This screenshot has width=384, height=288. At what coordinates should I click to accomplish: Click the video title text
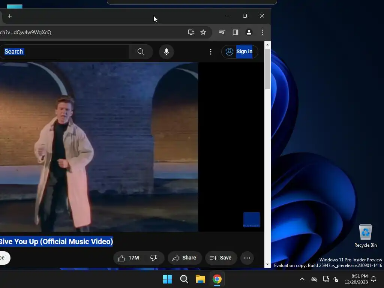click(56, 241)
